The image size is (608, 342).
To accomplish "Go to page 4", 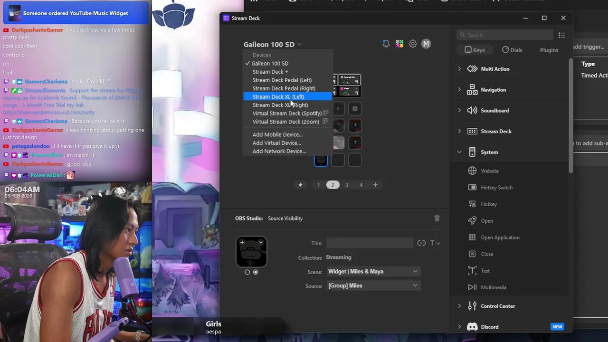I will pyautogui.click(x=361, y=185).
